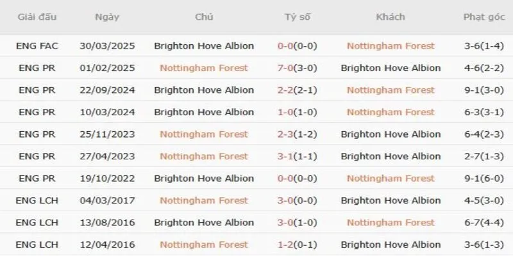Click home team Brighton in the 22/09/2024 row
Viewport: 513px width, 256px height.
204,90
